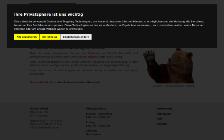Click the 8:00 Uhr - 12:00 Uhr text

click(x=98, y=126)
